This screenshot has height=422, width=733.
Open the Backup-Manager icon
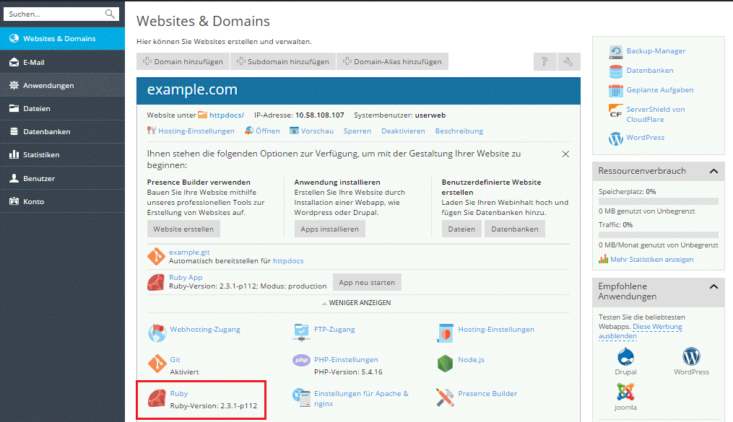(616, 52)
